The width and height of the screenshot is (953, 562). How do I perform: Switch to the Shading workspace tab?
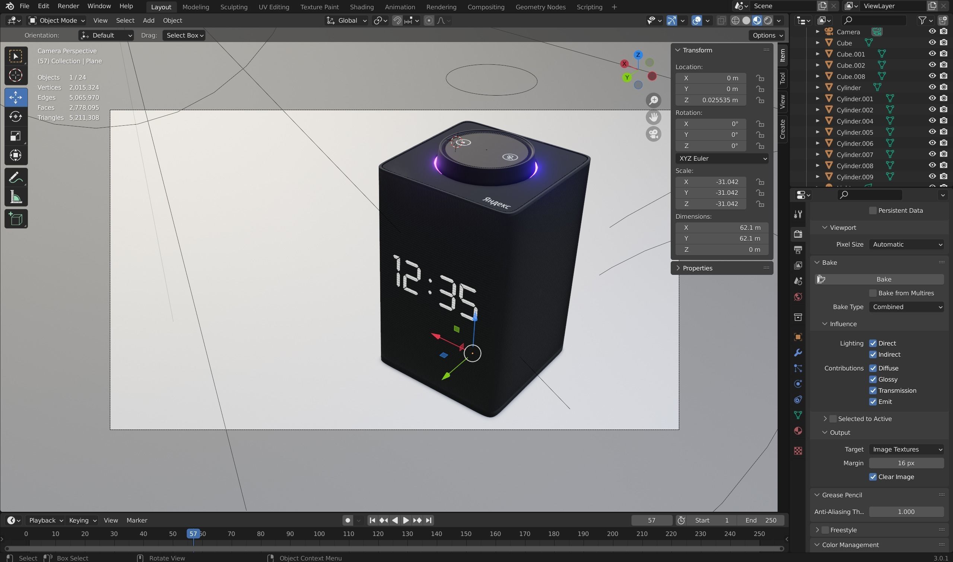point(361,6)
